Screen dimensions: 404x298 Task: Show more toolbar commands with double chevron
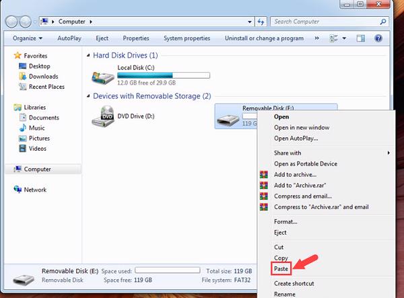[316, 38]
